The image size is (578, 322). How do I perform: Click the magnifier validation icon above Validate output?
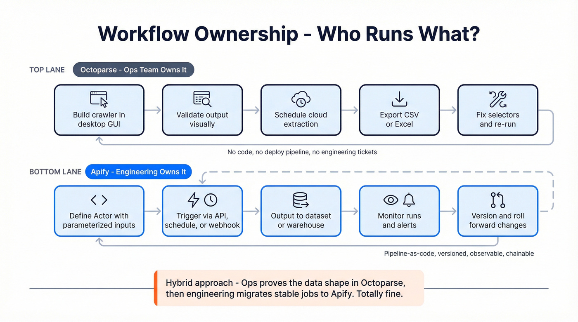click(202, 99)
